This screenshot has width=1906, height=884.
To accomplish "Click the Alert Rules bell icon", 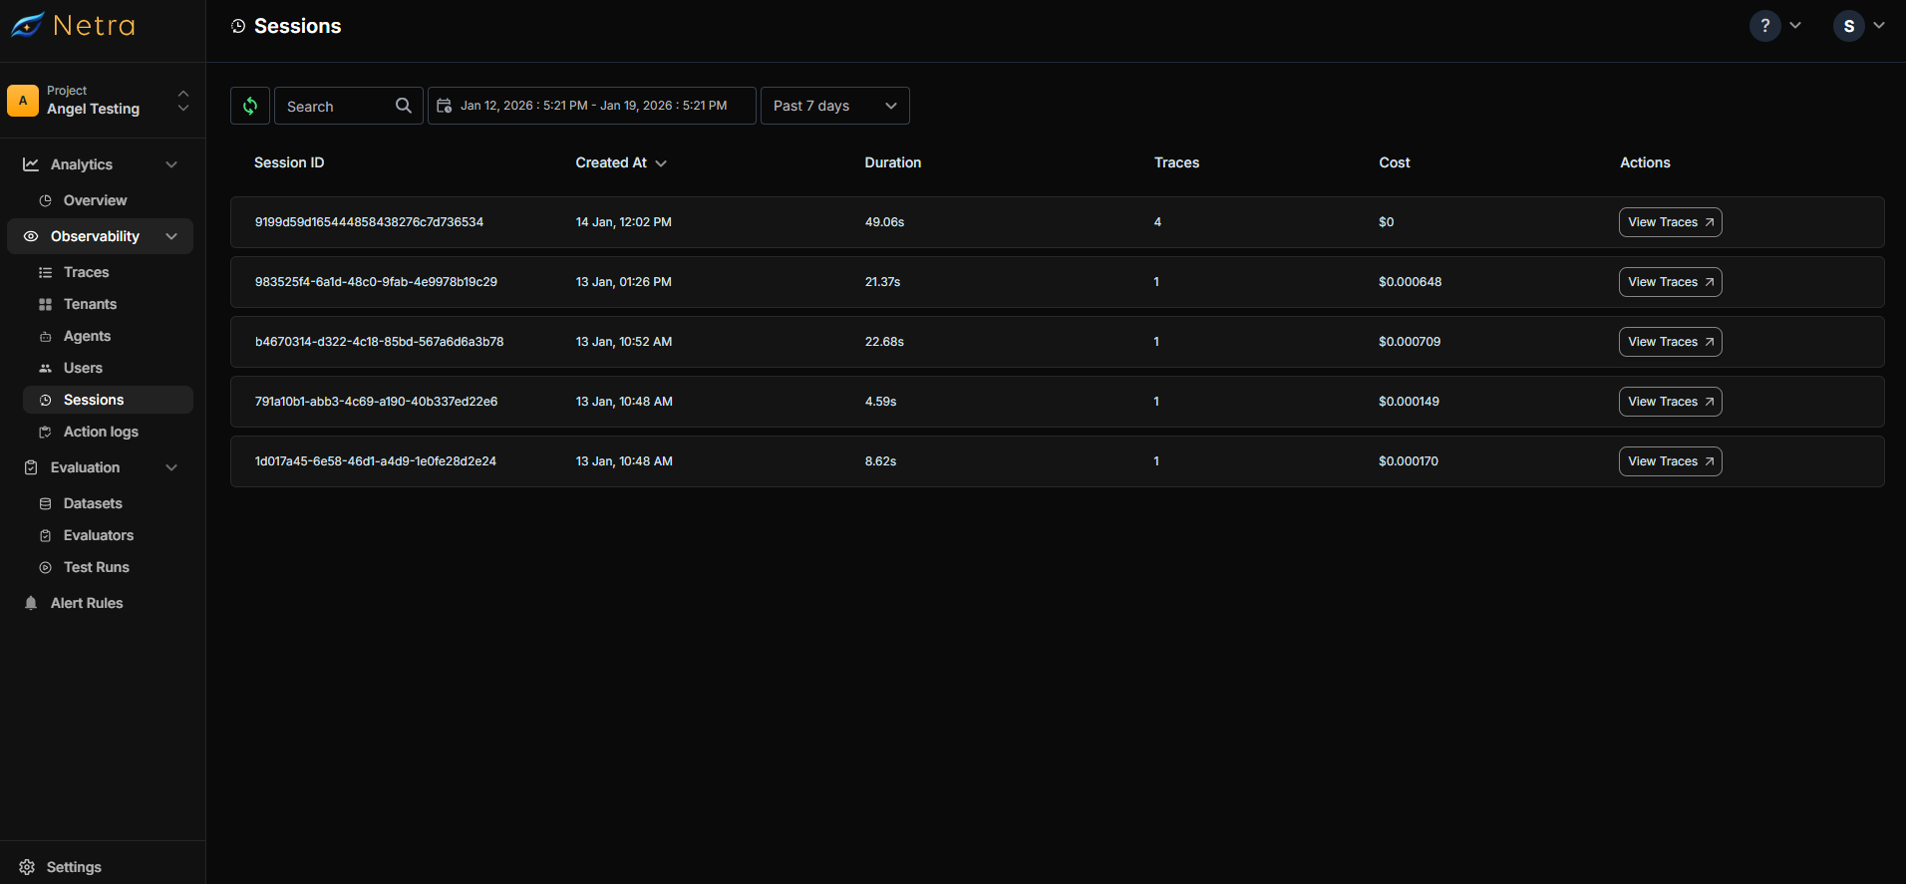I will click(31, 603).
